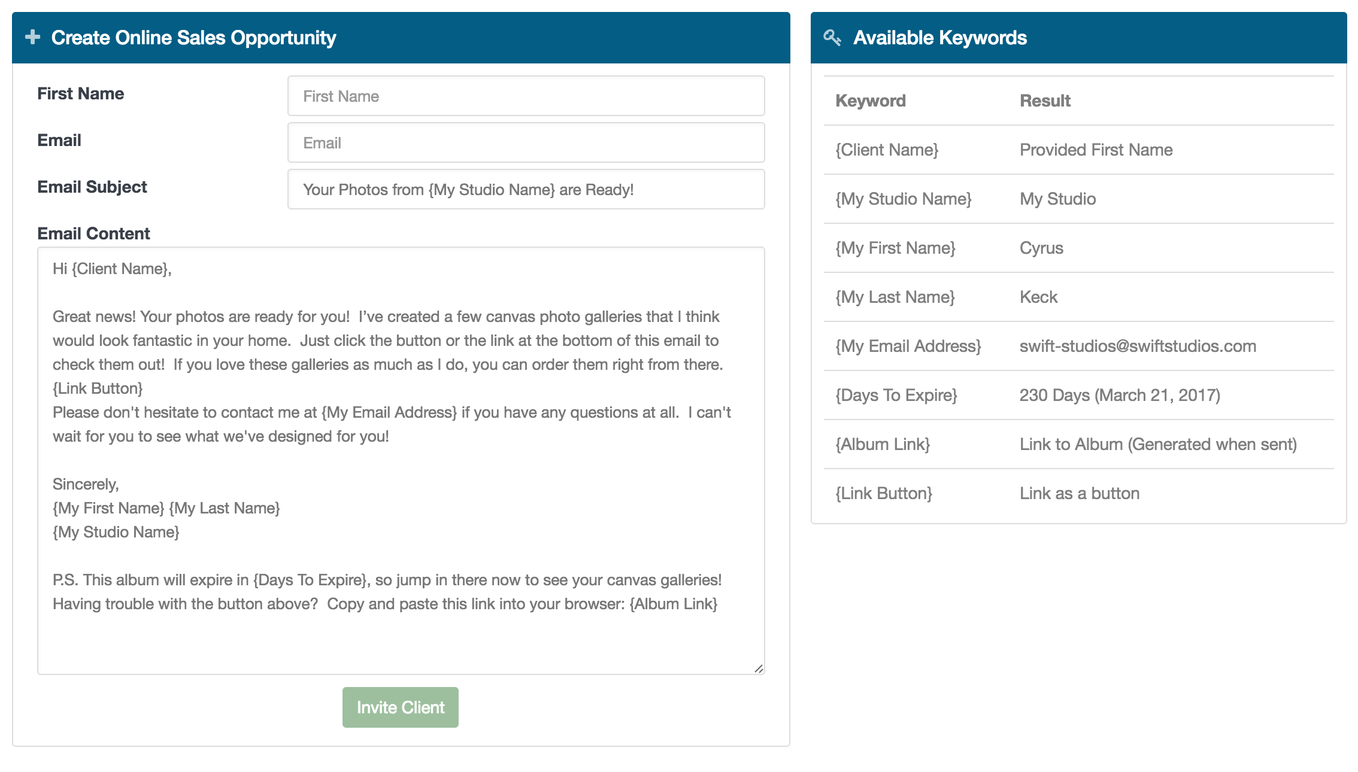Click the {Link Button} keyword cell
Viewport: 1358px width, 772px height.
click(884, 493)
